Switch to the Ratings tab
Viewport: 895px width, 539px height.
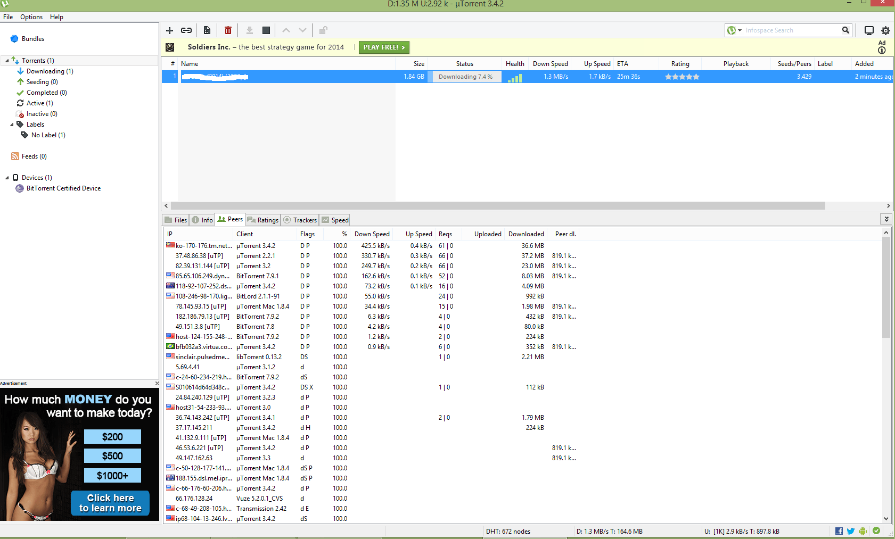click(x=263, y=220)
